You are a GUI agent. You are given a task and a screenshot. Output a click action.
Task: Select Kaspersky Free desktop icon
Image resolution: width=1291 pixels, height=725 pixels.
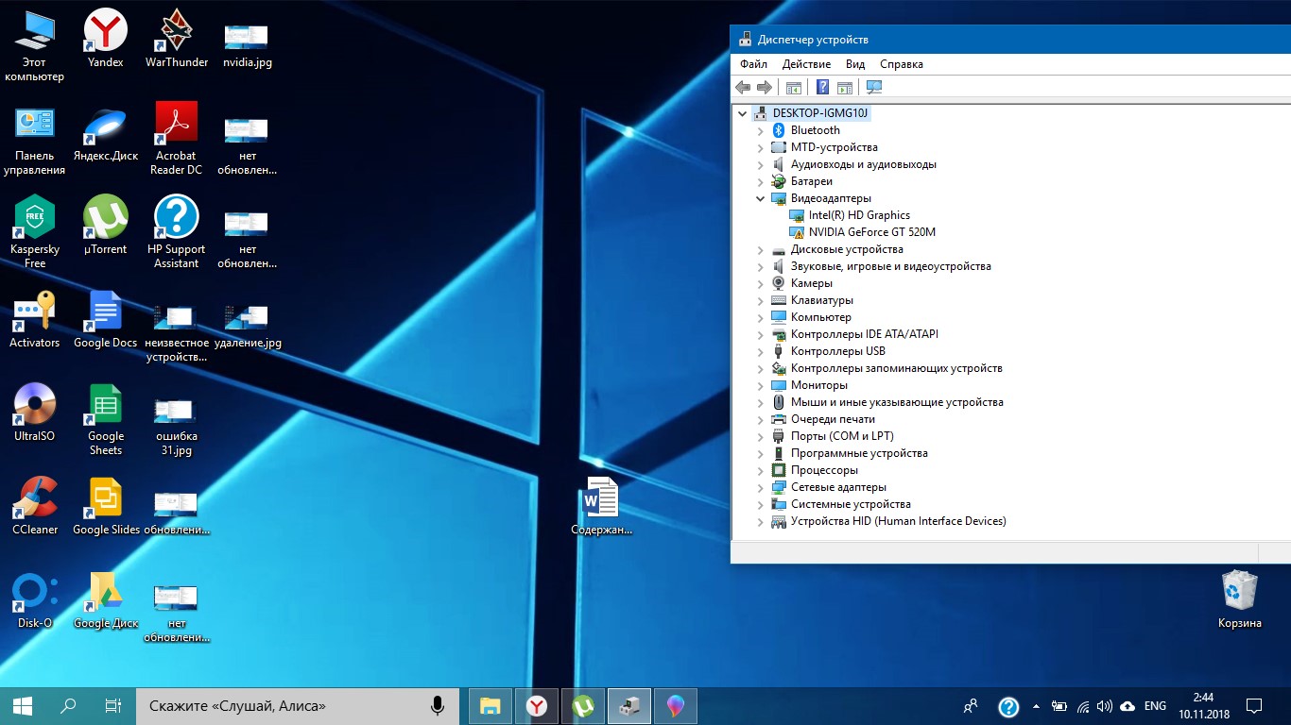(x=35, y=231)
